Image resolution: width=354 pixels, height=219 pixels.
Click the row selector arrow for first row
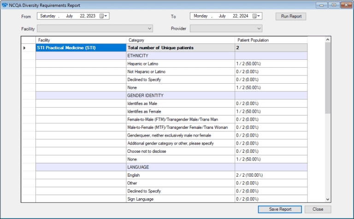[24, 48]
